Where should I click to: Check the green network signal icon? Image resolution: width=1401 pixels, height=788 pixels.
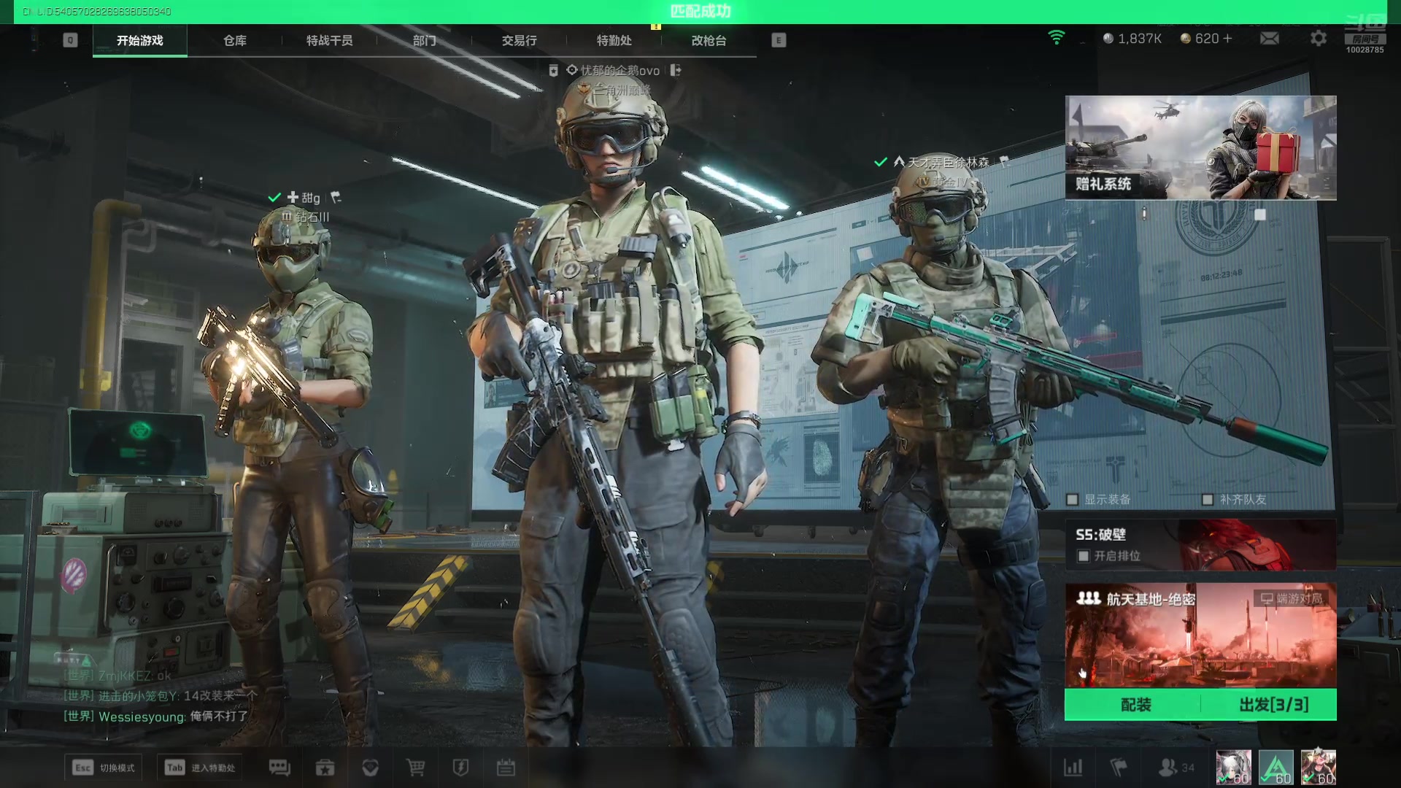(x=1056, y=37)
